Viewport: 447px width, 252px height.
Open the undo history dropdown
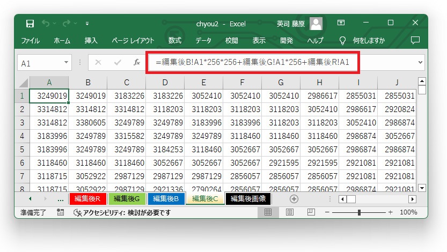pos(54,24)
